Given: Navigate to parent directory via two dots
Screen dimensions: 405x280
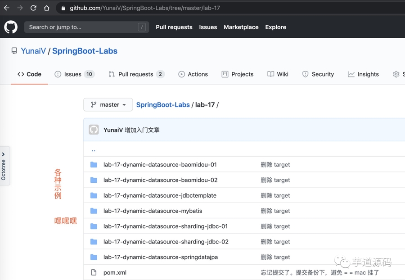Looking at the screenshot, I should click(94, 150).
